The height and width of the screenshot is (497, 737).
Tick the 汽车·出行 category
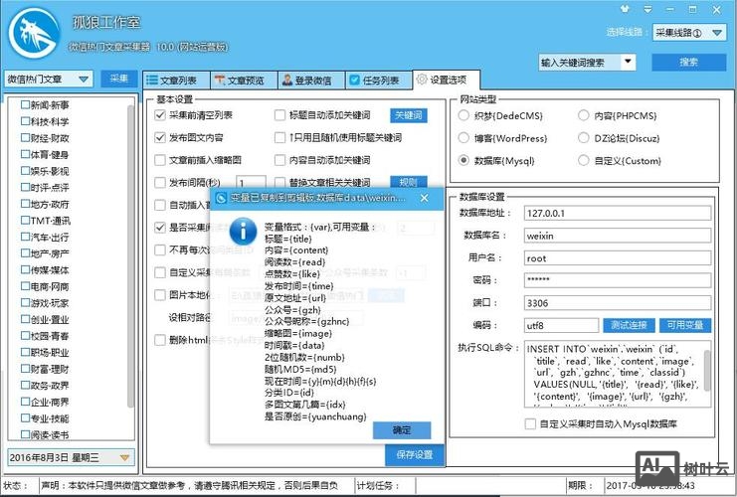coord(25,237)
